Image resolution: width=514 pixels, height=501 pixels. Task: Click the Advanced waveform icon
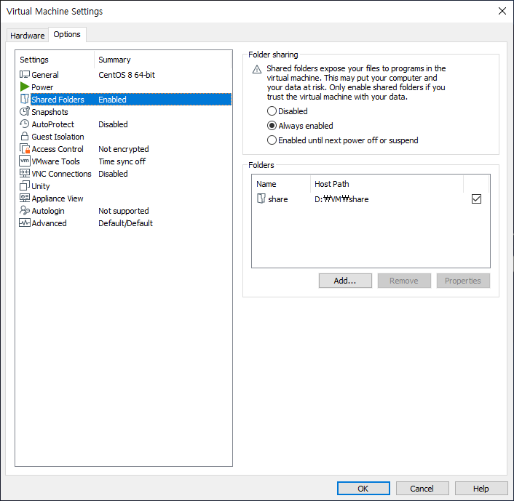point(25,223)
